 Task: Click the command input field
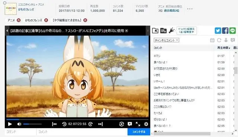coord(21,132)
